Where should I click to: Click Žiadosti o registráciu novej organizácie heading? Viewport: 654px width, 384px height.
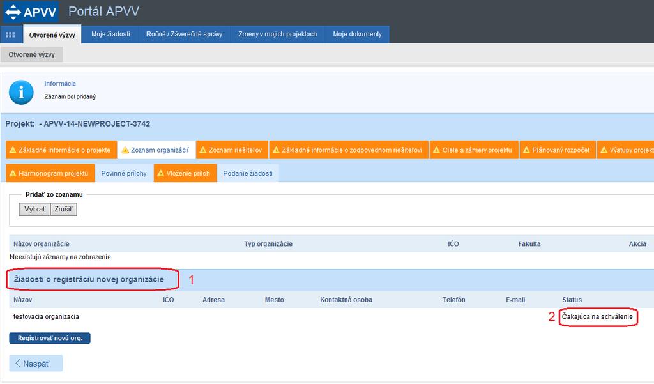[89, 279]
